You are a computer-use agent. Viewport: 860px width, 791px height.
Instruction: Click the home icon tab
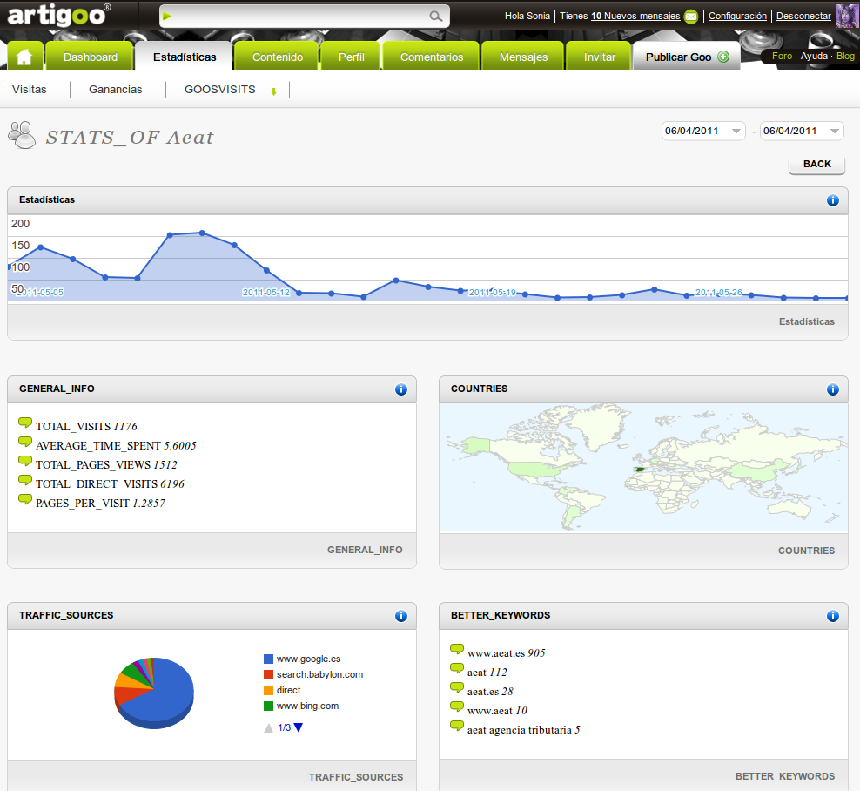tap(24, 57)
